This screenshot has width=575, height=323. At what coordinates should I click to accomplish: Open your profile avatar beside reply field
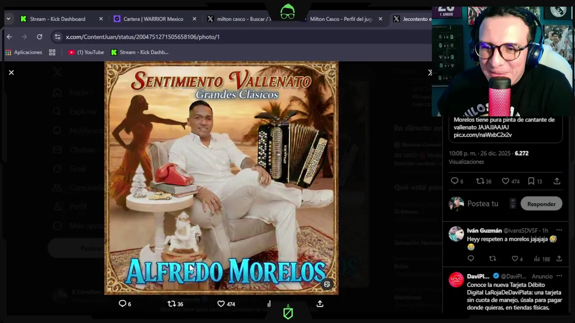456,204
